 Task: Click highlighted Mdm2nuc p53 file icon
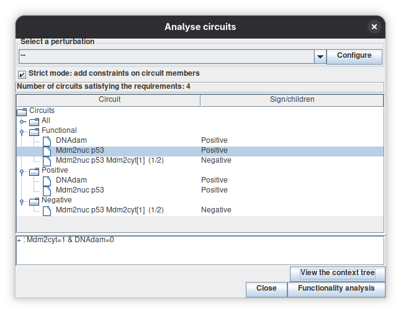(x=47, y=151)
